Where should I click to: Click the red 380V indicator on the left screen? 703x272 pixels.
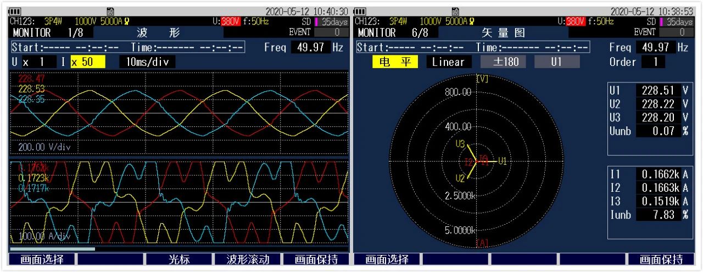[230, 22]
